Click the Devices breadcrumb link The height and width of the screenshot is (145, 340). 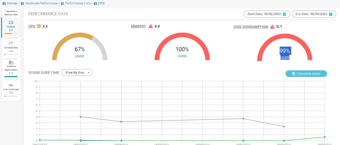coord(12,3)
